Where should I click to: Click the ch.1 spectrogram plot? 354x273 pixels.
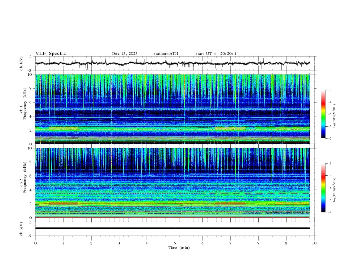172,109
